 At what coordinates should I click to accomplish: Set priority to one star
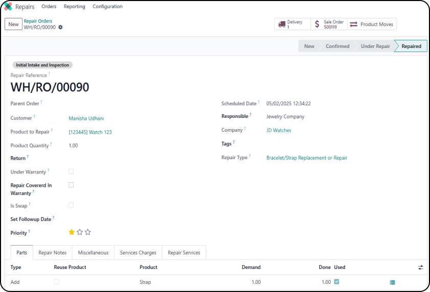(x=72, y=232)
